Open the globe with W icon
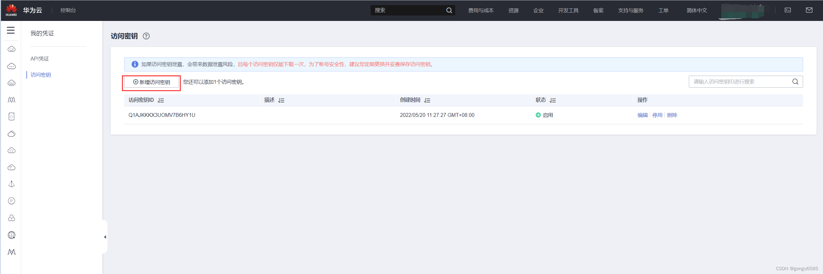This screenshot has height=274, width=823. click(x=12, y=235)
